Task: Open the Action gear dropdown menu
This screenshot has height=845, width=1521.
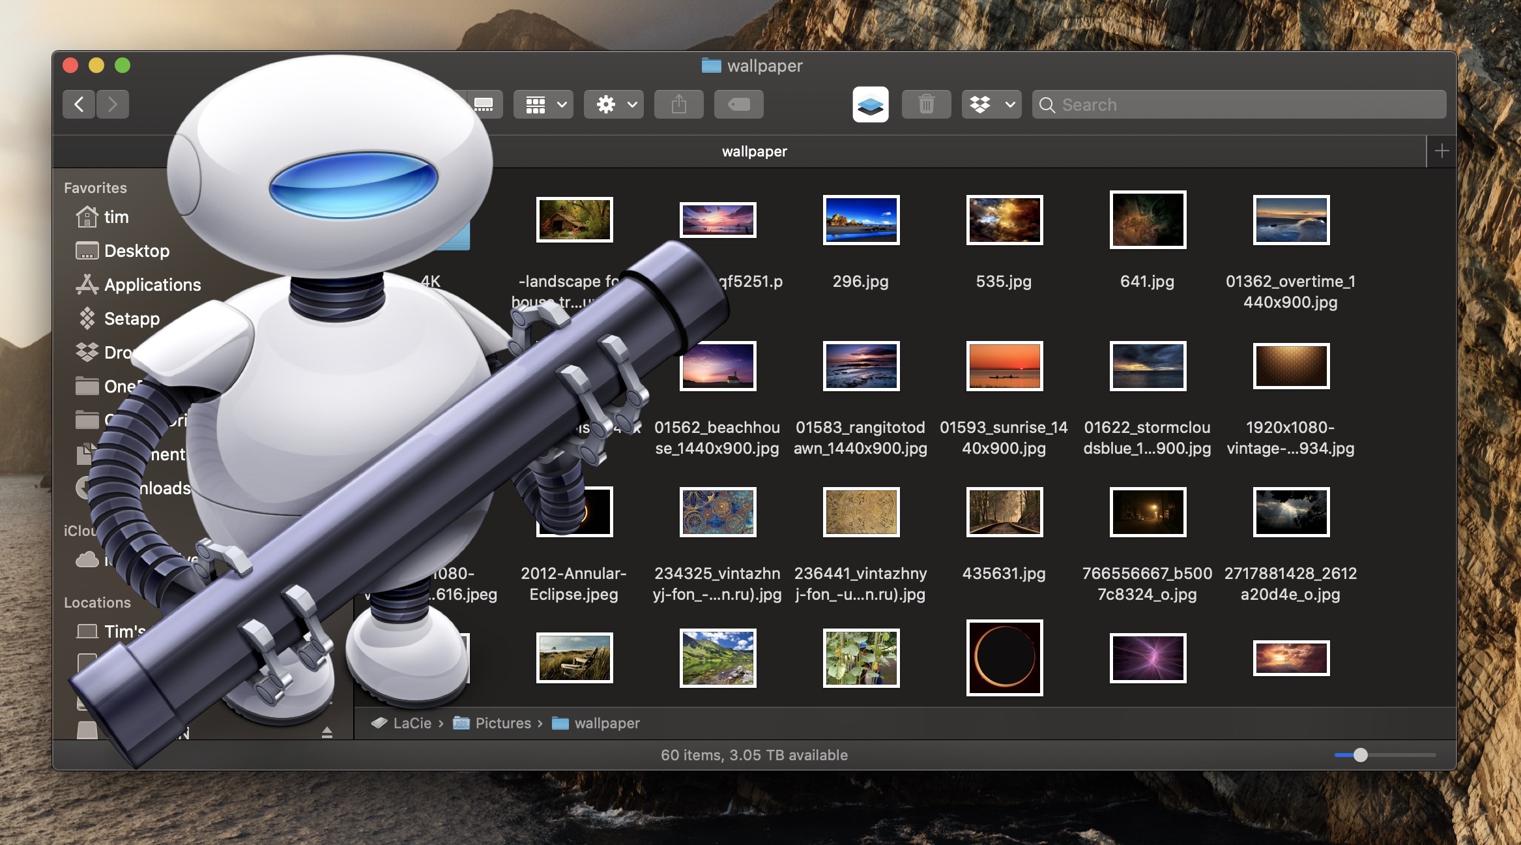Action: point(613,104)
